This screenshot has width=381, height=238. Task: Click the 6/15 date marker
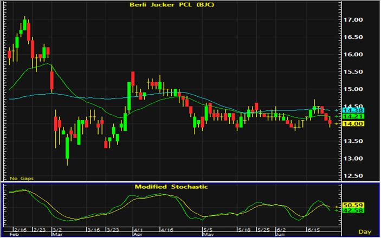pos(314,230)
